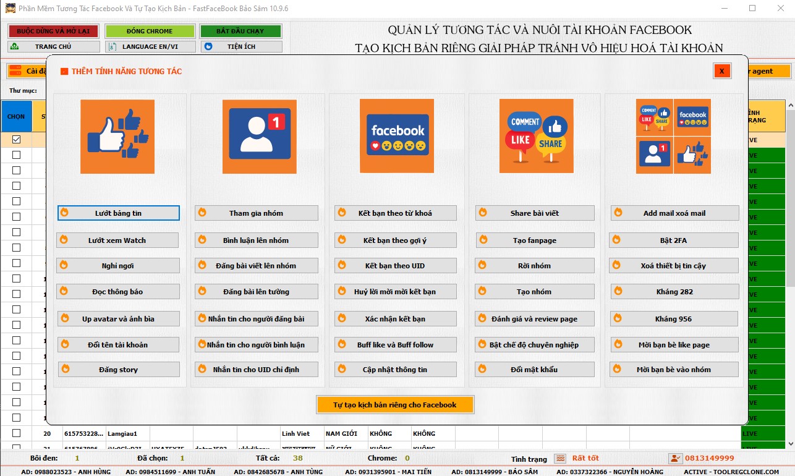The image size is (795, 476).
Task: Select Share bài viết feature
Action: 535,213
